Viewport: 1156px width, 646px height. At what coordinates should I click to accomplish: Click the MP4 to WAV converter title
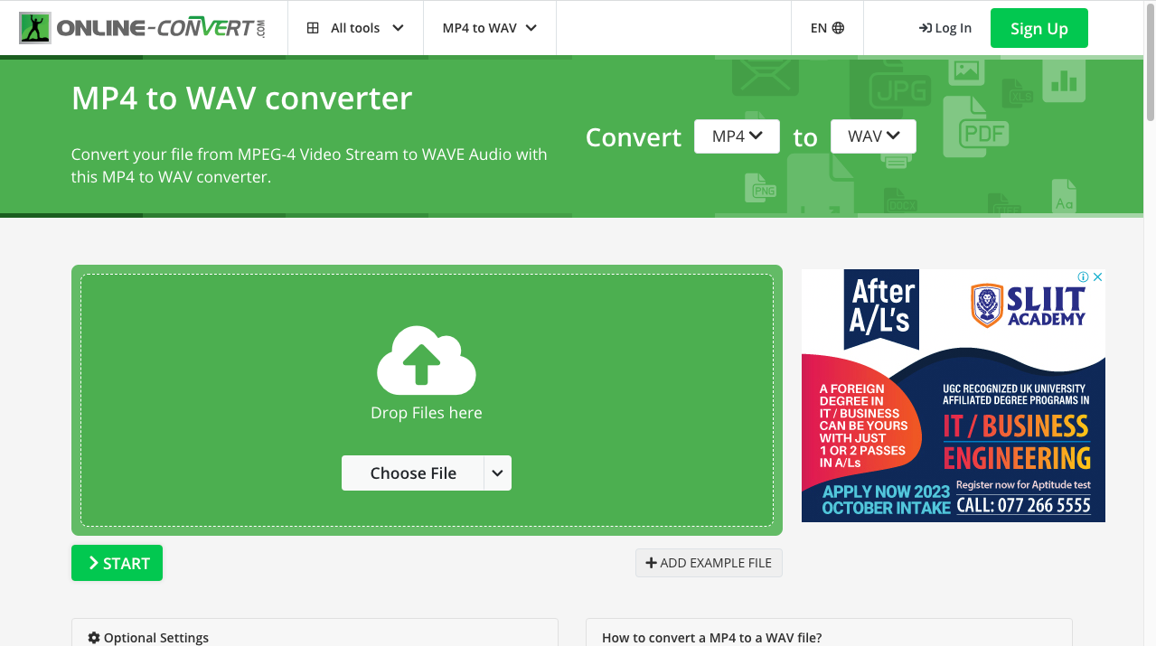point(241,98)
